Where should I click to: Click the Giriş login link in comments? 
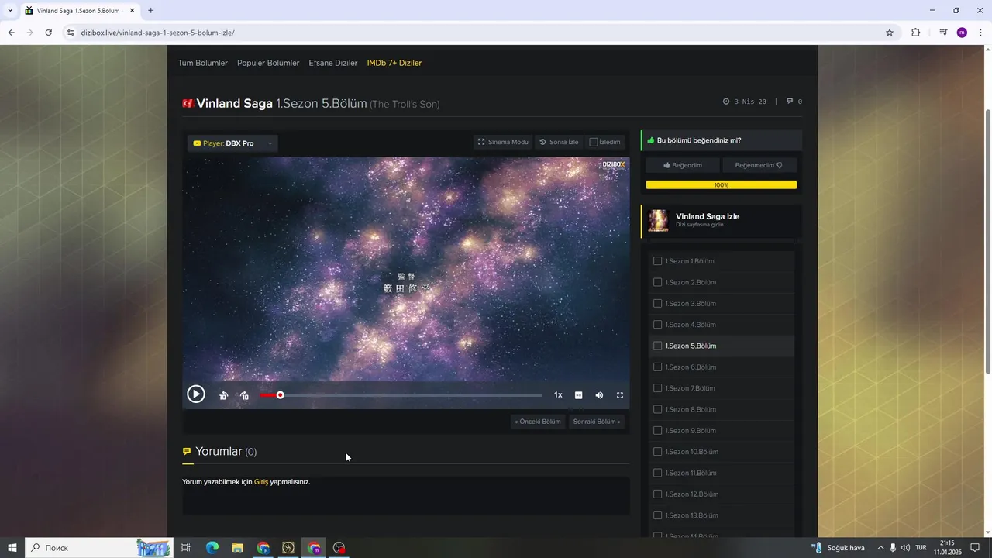[x=261, y=482]
